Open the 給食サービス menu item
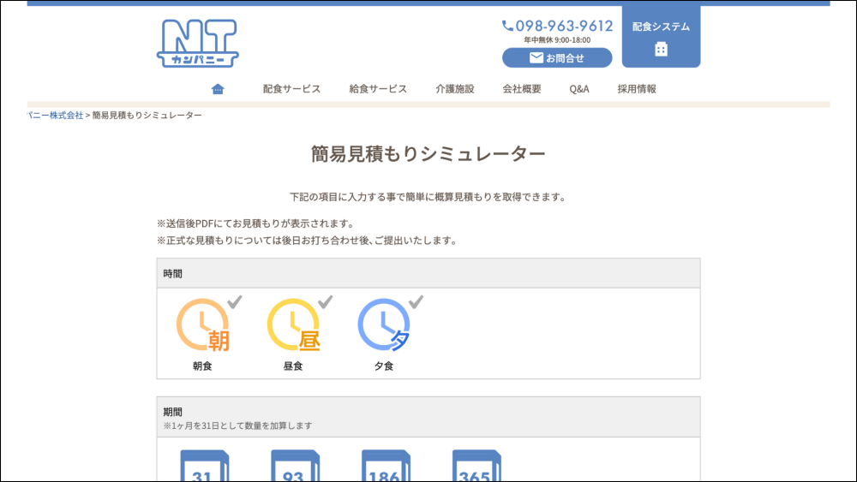The image size is (857, 482). pos(378,89)
